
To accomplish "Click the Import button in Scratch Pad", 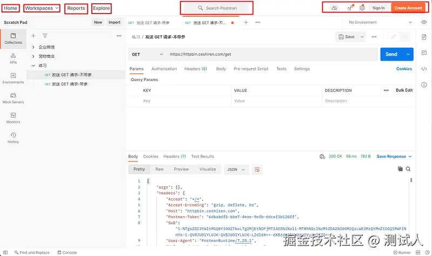I will point(114,22).
